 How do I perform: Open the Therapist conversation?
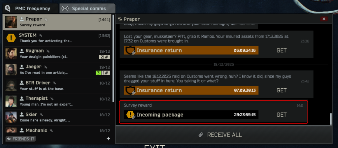(x=58, y=102)
